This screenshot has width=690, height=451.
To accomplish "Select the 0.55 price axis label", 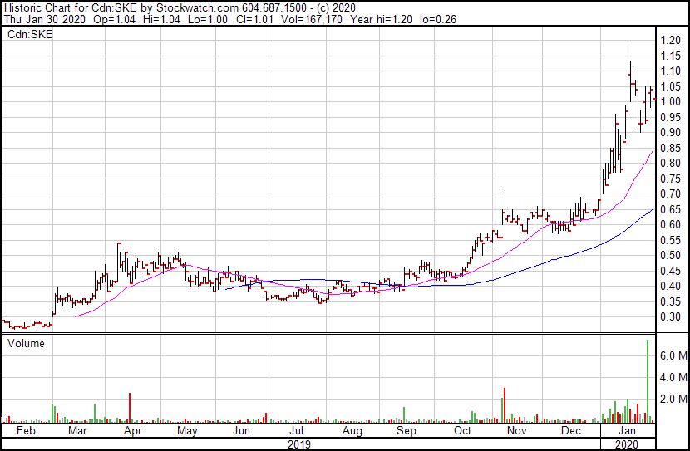I will click(x=671, y=240).
